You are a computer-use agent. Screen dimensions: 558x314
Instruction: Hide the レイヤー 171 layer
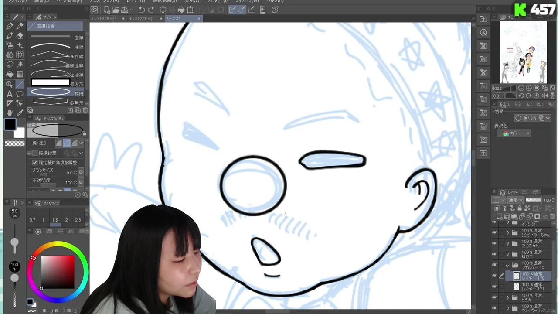(494, 287)
